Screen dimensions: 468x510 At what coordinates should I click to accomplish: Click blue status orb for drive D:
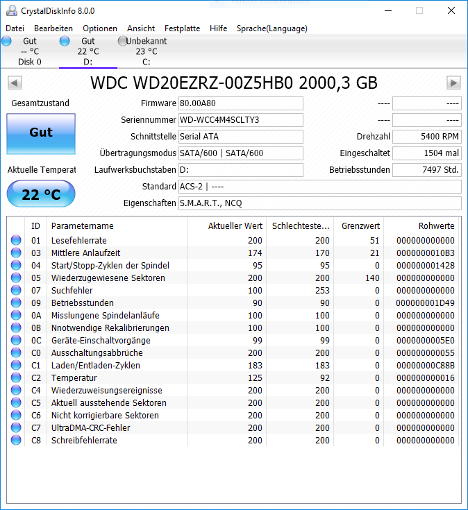(65, 42)
